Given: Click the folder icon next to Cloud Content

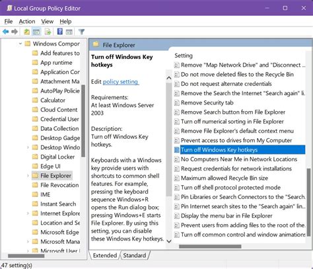Looking at the screenshot, I should click(35, 110).
